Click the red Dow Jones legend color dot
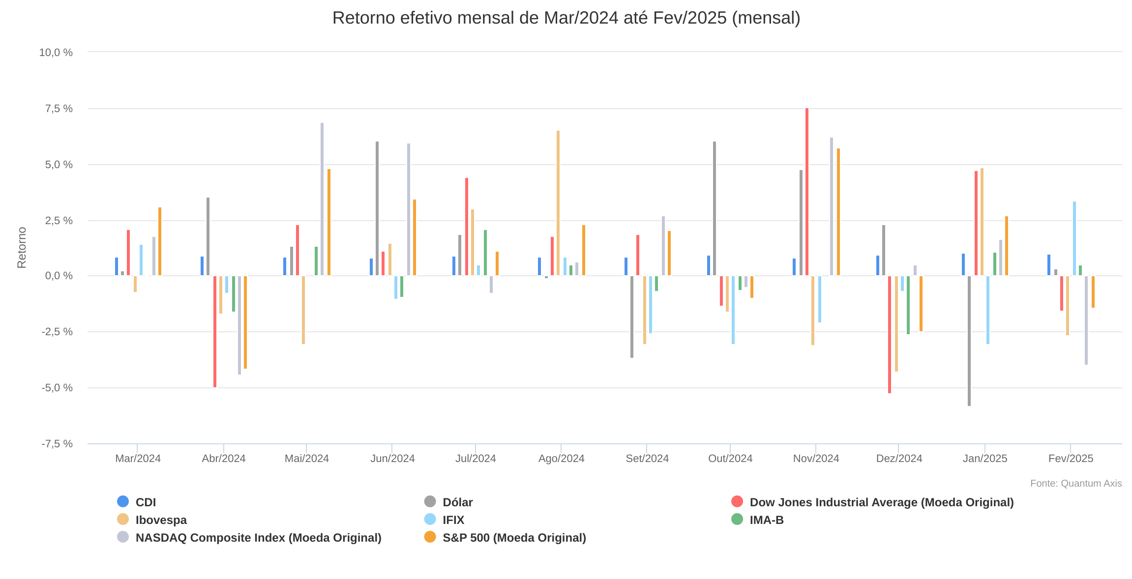This screenshot has width=1132, height=579. pyautogui.click(x=737, y=501)
